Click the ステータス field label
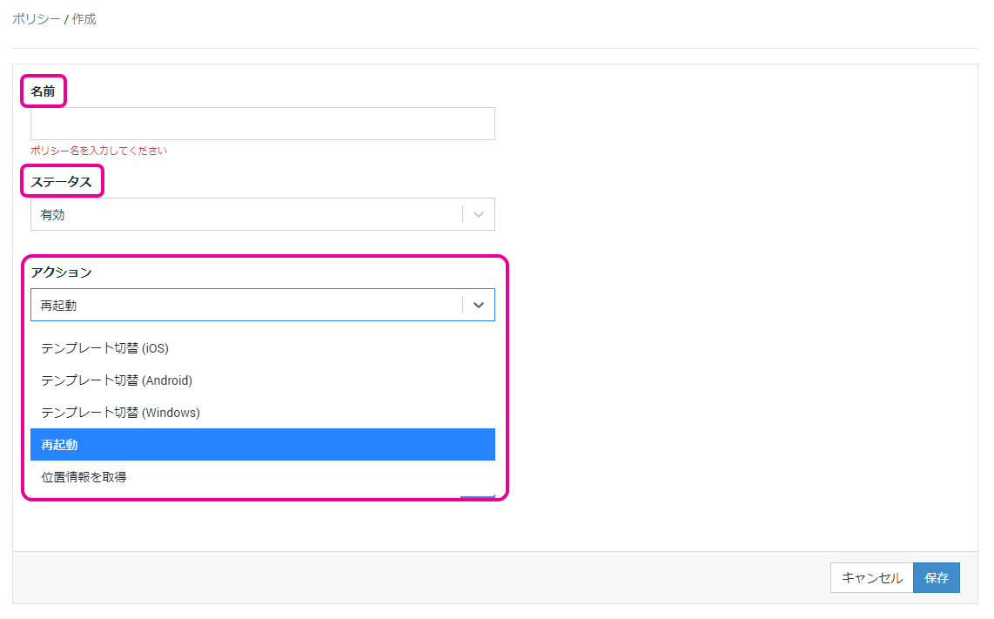 tap(61, 181)
